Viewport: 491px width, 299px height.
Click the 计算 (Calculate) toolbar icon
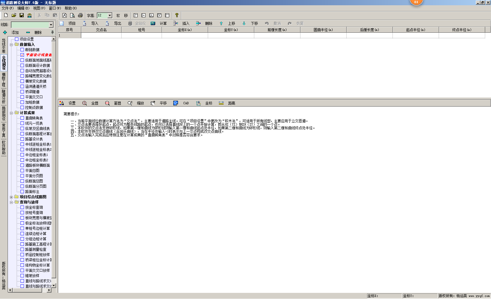pos(153,23)
